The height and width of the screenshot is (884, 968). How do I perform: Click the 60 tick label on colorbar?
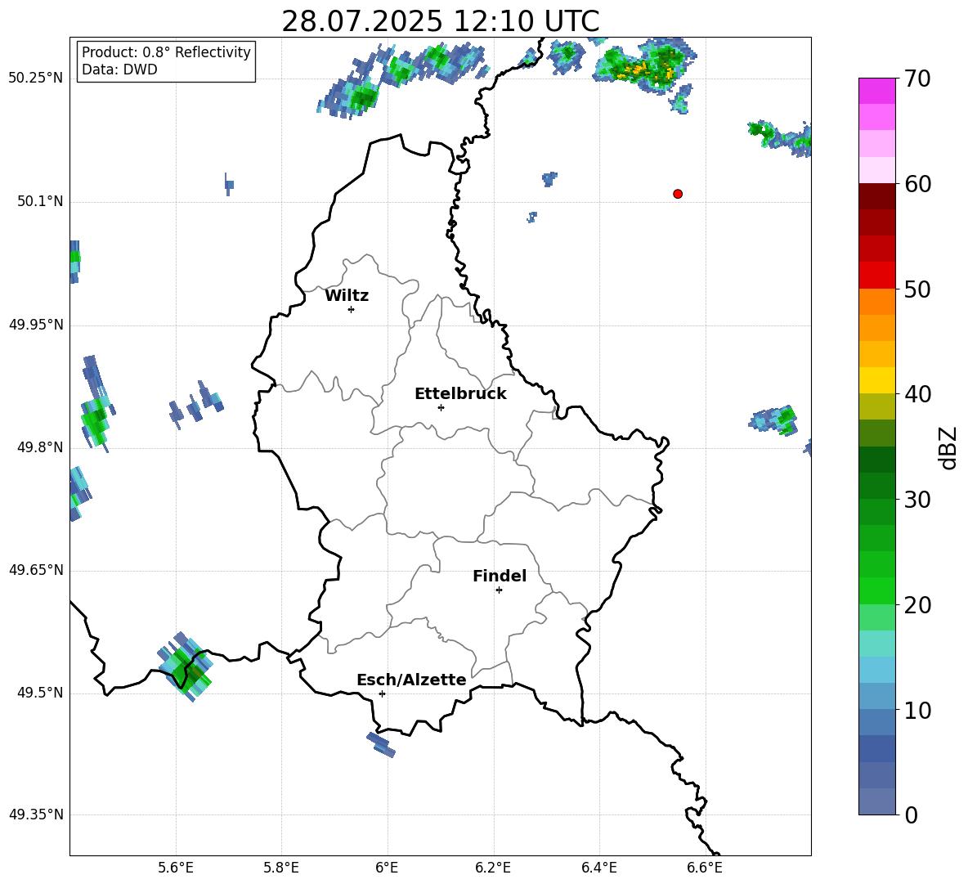point(918,184)
